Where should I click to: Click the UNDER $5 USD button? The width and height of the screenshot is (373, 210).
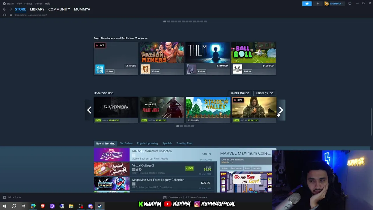265,93
